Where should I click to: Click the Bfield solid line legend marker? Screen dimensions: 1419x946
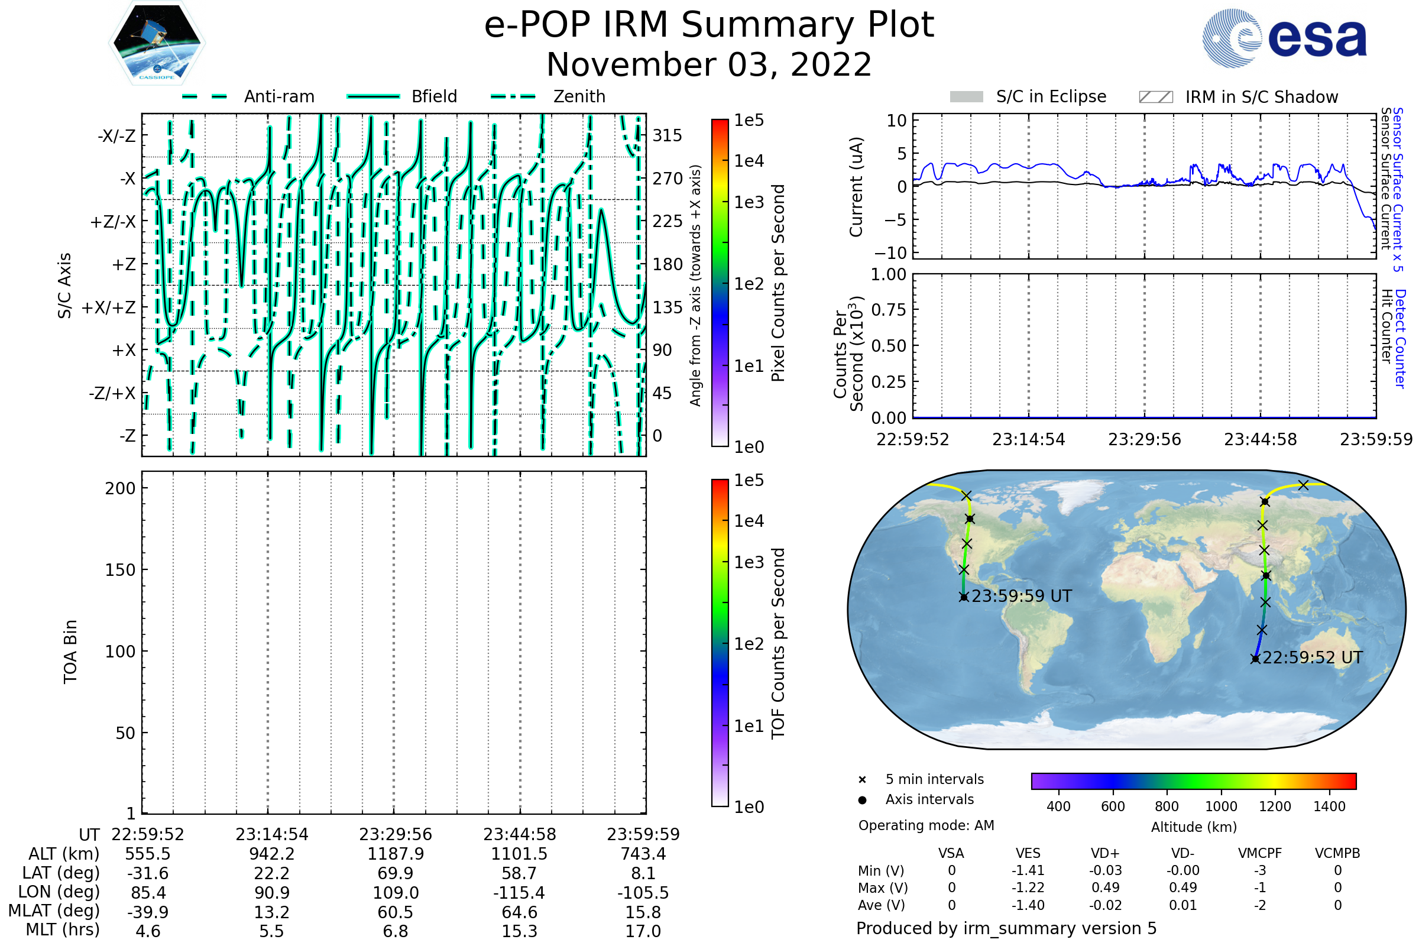pos(373,96)
